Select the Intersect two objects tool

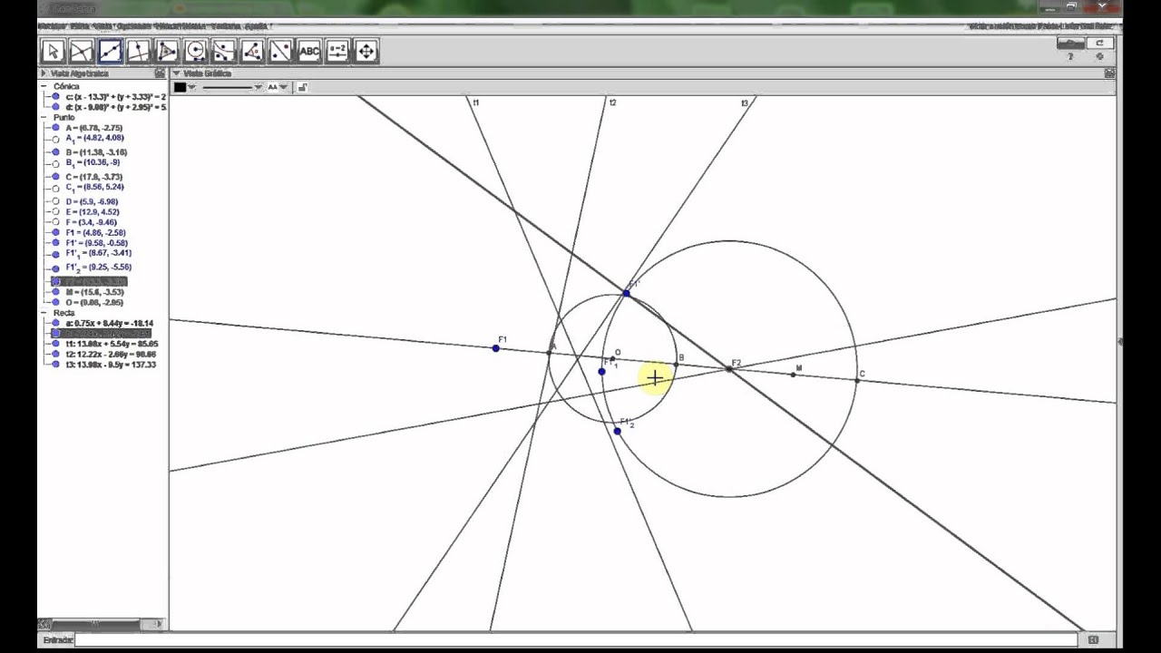tap(81, 51)
